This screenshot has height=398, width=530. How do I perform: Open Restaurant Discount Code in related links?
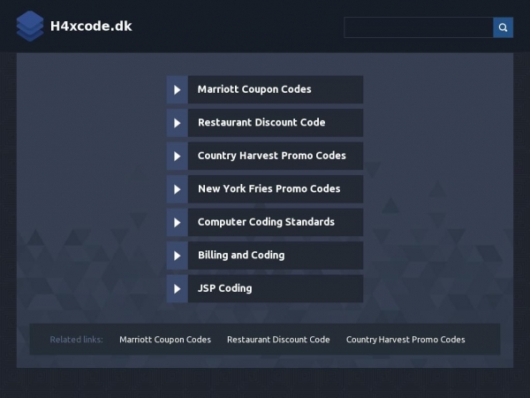(278, 340)
